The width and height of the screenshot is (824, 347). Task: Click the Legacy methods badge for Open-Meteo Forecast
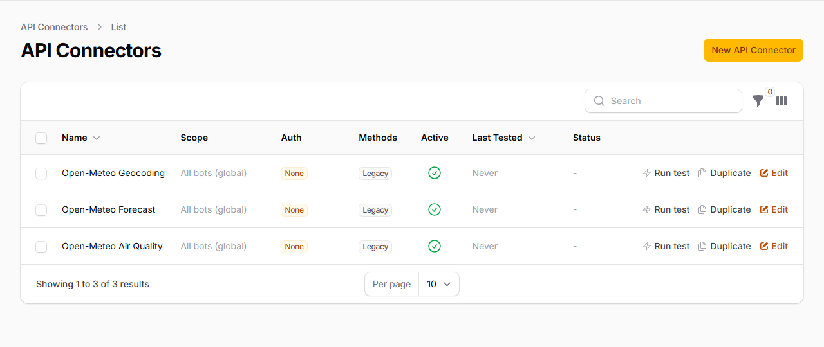click(375, 209)
